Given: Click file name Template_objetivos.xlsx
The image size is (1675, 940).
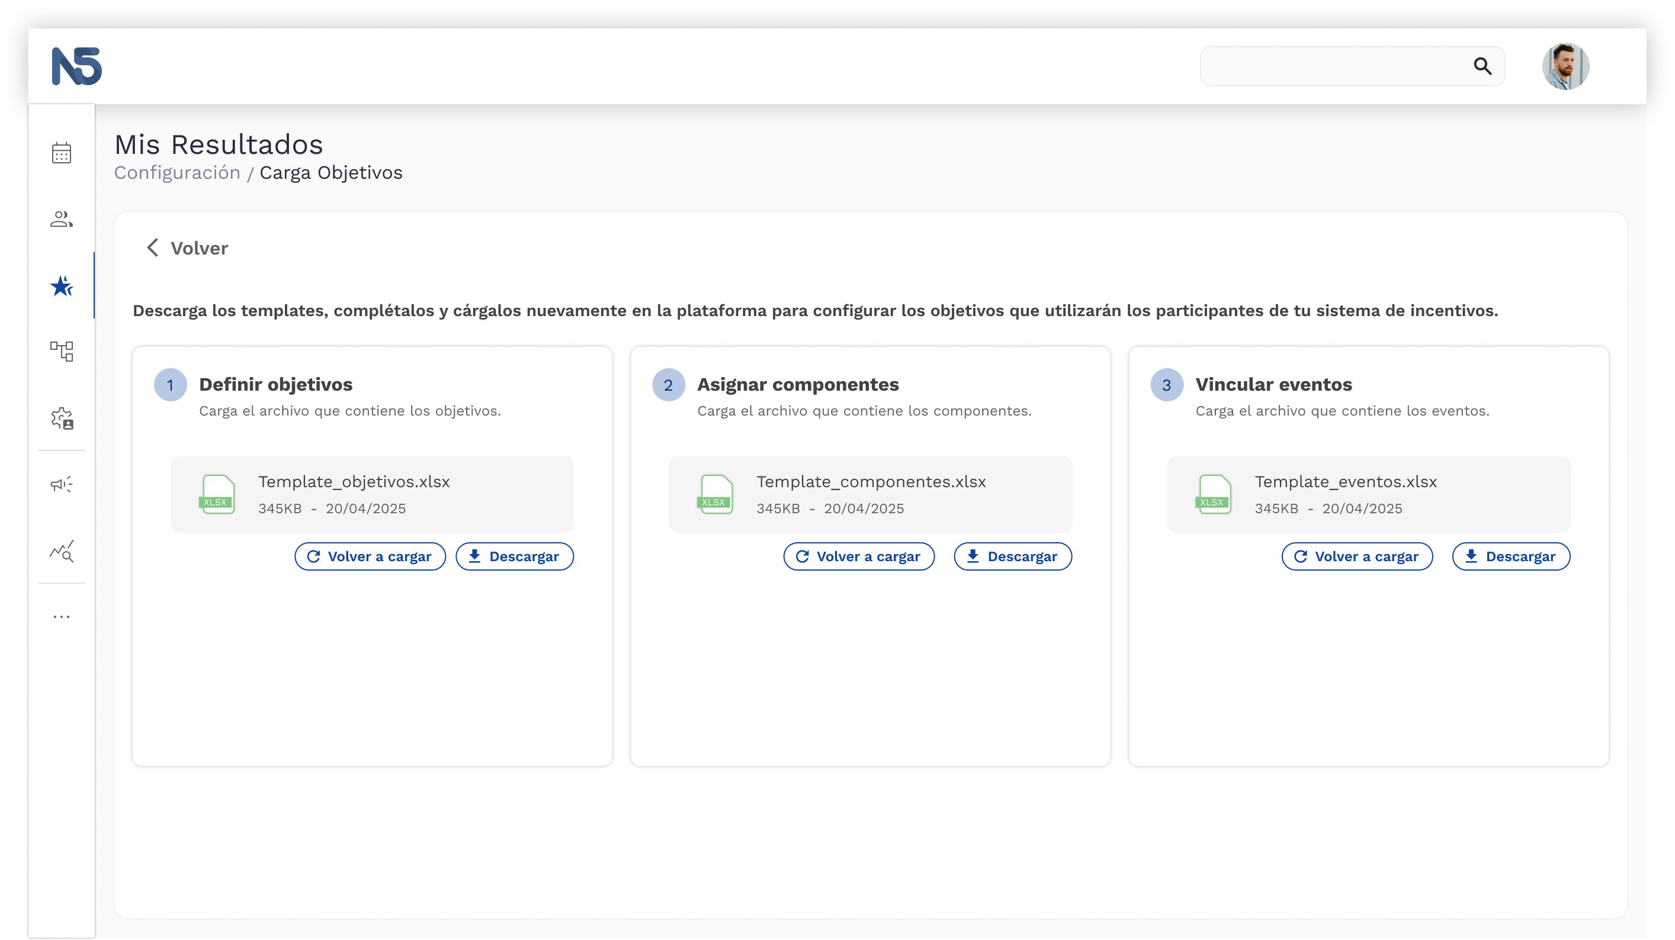Looking at the screenshot, I should pos(354,482).
